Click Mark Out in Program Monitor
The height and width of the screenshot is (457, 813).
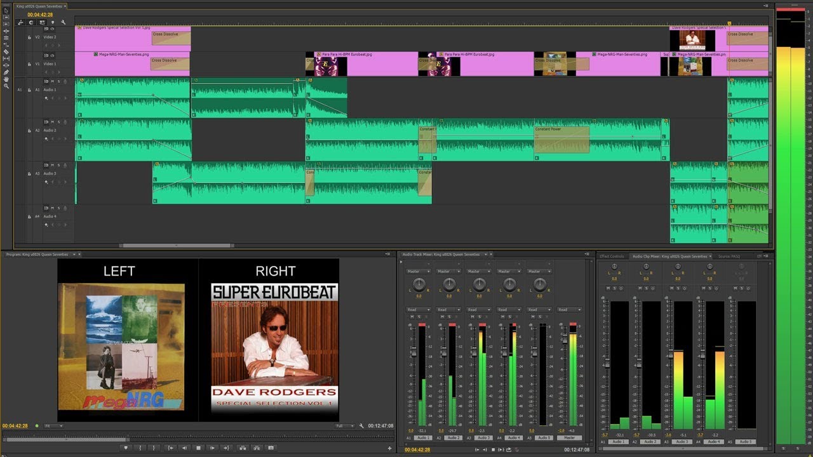(x=154, y=448)
